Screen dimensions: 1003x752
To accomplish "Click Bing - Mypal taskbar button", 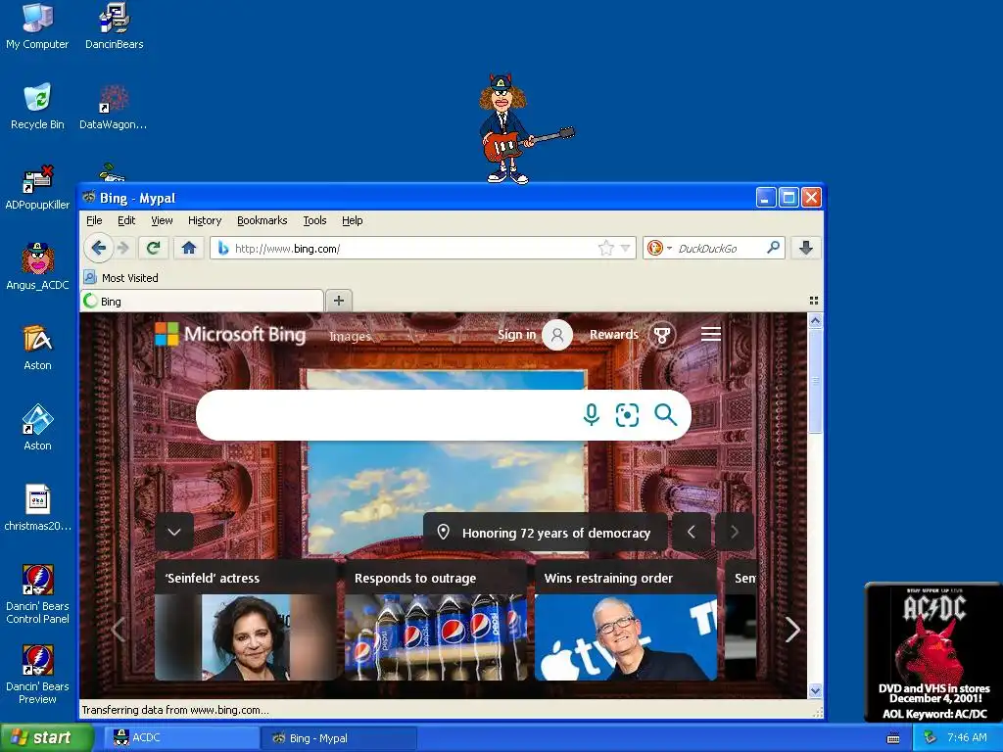I will pos(339,738).
